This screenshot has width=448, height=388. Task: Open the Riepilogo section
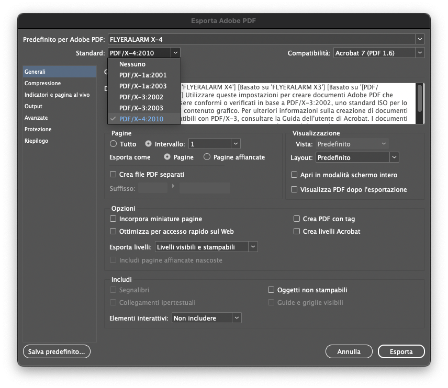pyautogui.click(x=37, y=141)
